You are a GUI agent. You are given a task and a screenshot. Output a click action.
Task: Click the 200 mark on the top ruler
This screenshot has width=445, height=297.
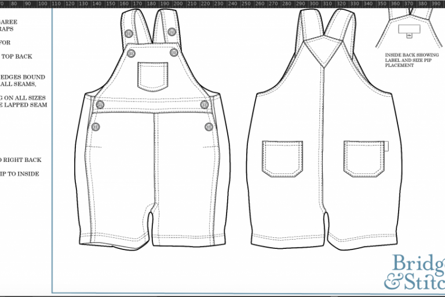(x=178, y=3)
